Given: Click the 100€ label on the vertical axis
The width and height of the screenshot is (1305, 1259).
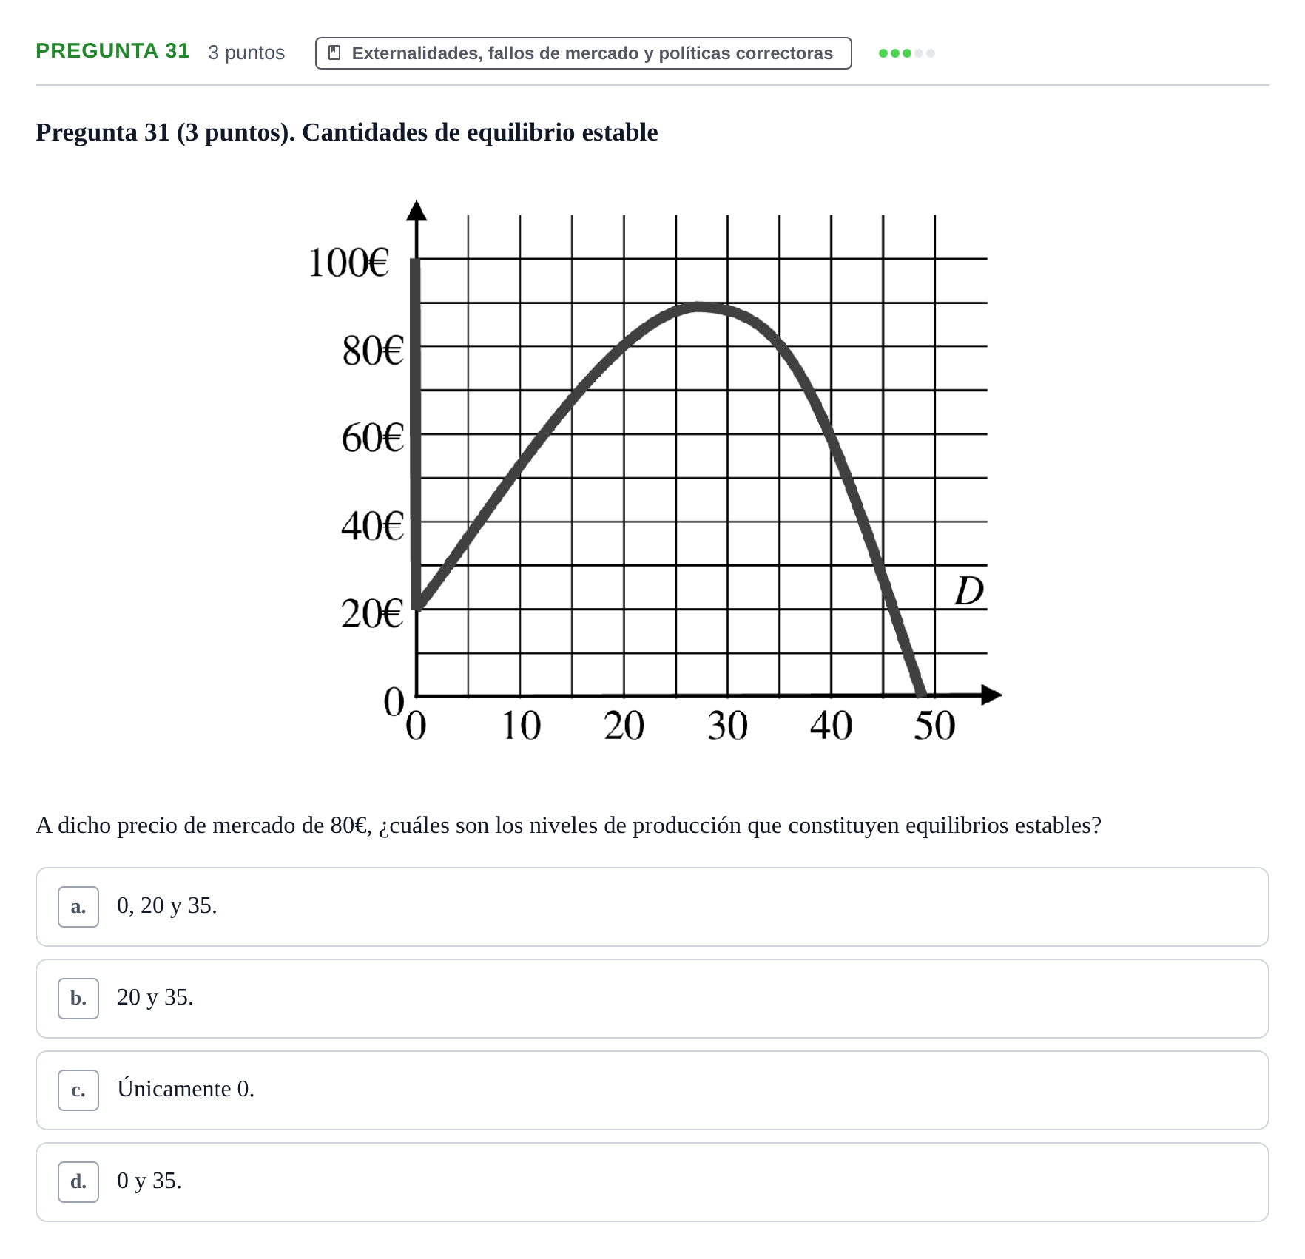Looking at the screenshot, I should pyautogui.click(x=348, y=263).
